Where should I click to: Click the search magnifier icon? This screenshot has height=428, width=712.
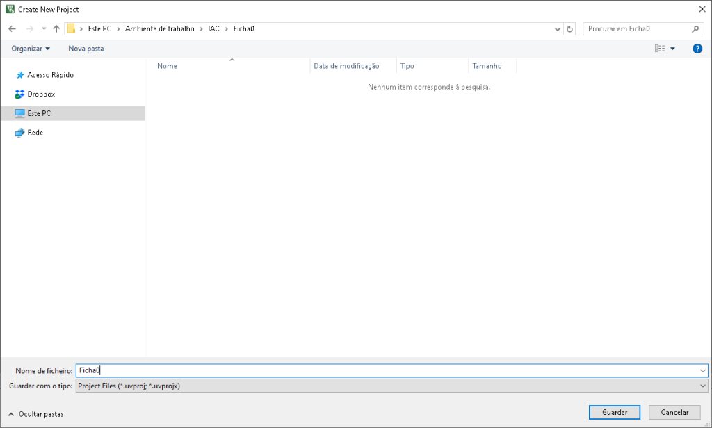click(x=696, y=29)
